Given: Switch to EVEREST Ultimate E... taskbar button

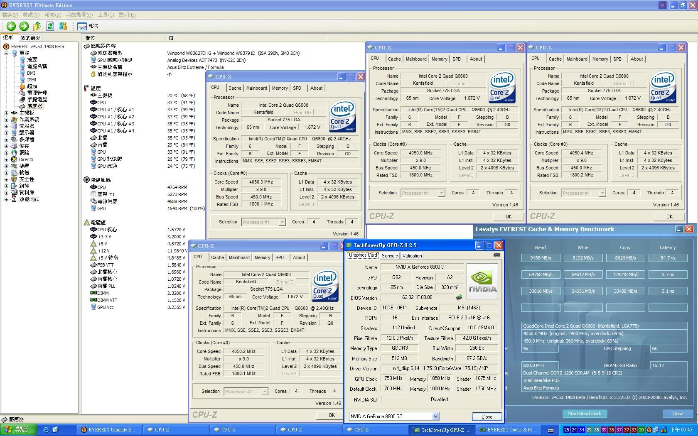Looking at the screenshot, I should (108, 430).
